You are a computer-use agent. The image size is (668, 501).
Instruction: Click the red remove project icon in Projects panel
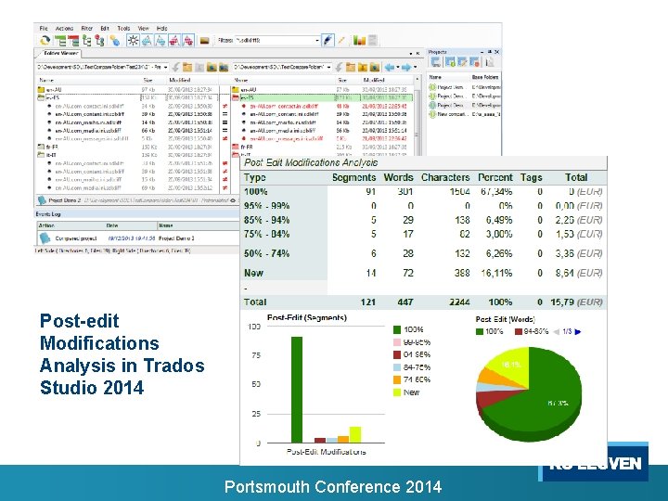(475, 62)
